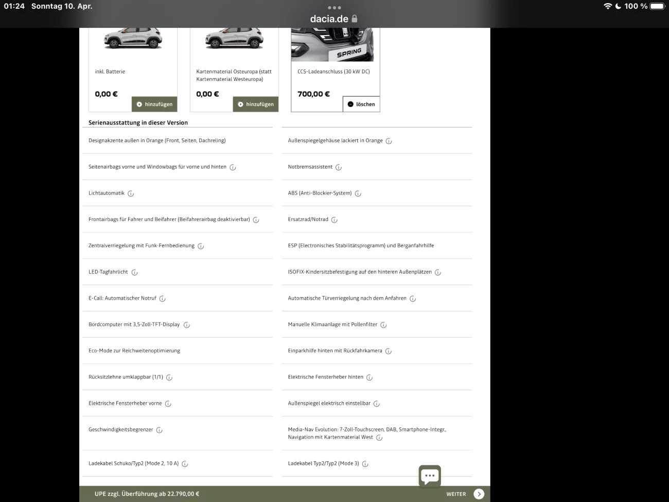Show info for Manuelle Klimaanlage mit Pollenfilter
669x502 pixels.
click(x=383, y=325)
